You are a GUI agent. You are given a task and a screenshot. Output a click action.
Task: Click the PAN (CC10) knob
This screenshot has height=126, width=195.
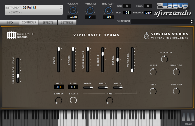click(90, 11)
